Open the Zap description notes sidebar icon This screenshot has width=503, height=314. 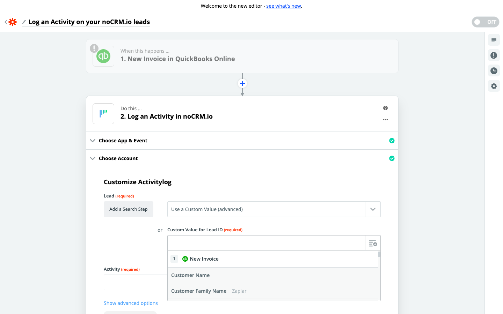[x=494, y=40]
